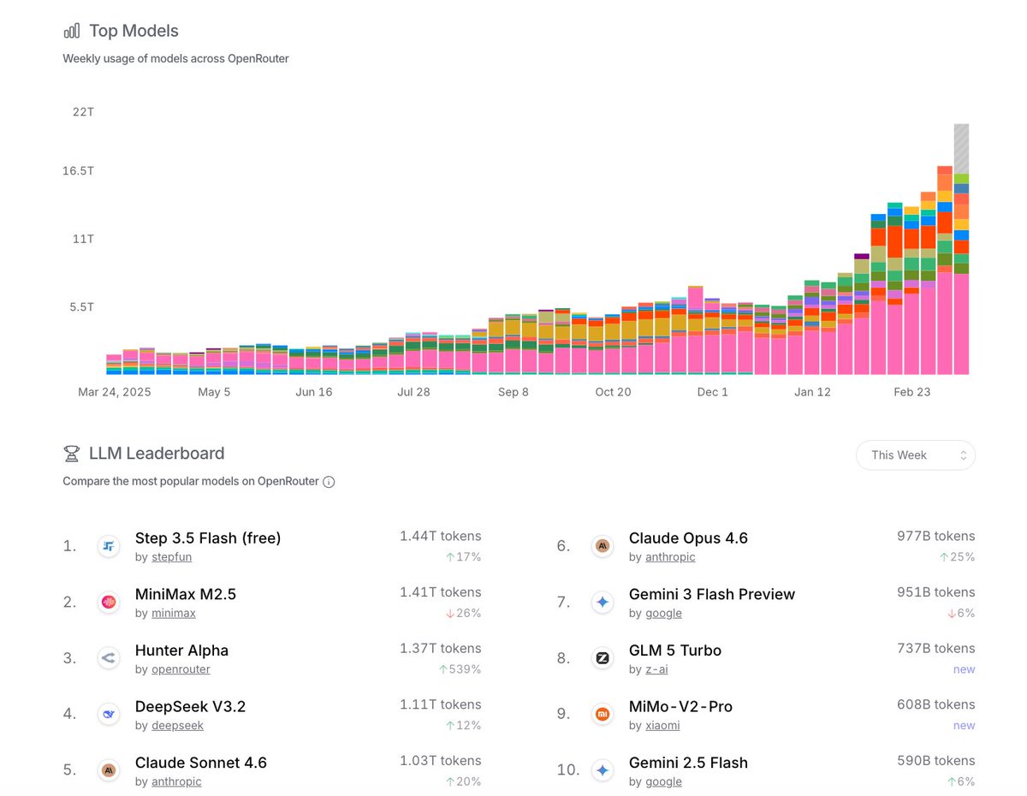
Task: Click the Claude Opus 4.6 Anthropic logo
Action: point(603,545)
